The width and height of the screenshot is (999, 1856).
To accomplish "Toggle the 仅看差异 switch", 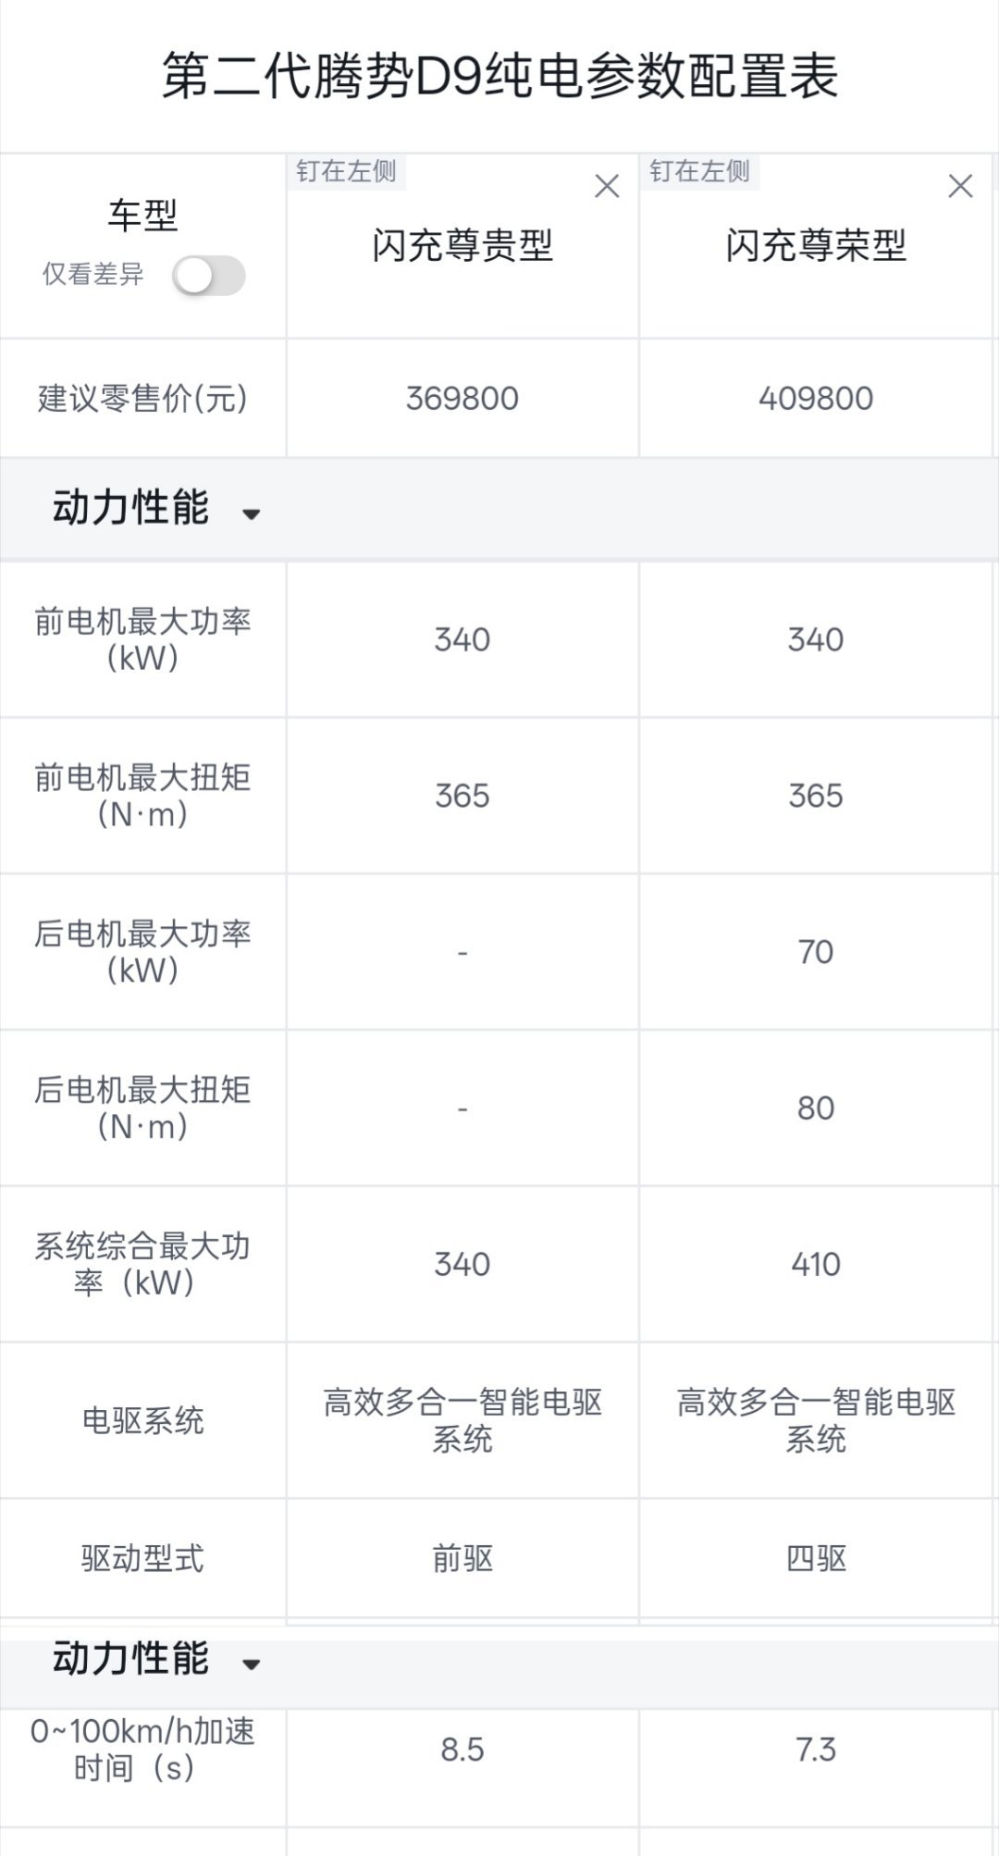I will tap(209, 276).
